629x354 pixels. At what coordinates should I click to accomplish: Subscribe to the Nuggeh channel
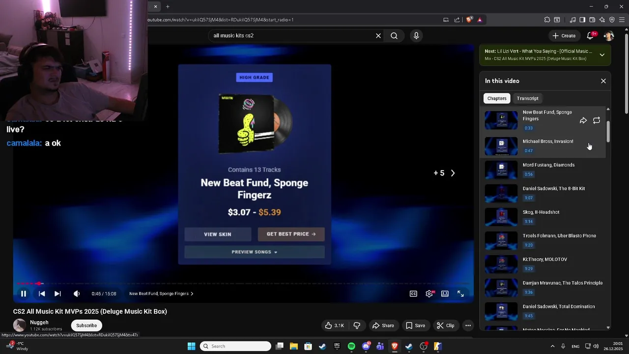(86, 325)
